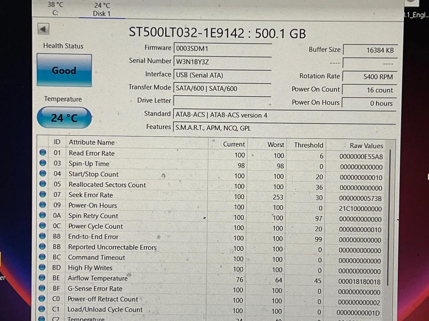Click blue status dot beside Read Error Rate
429x321 pixels.
42,153
